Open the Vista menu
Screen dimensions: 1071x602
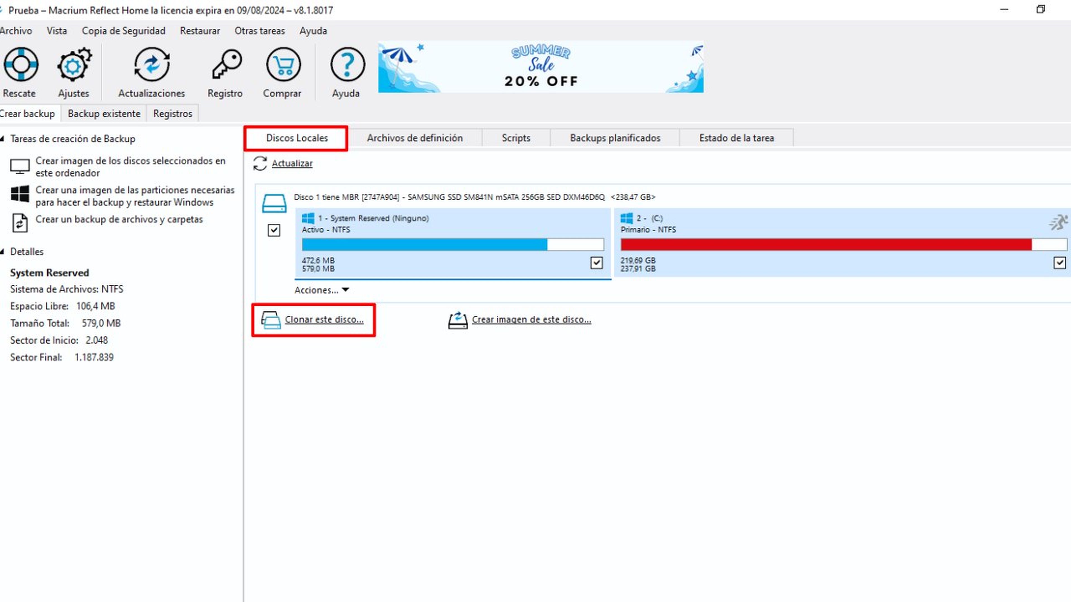tap(57, 31)
